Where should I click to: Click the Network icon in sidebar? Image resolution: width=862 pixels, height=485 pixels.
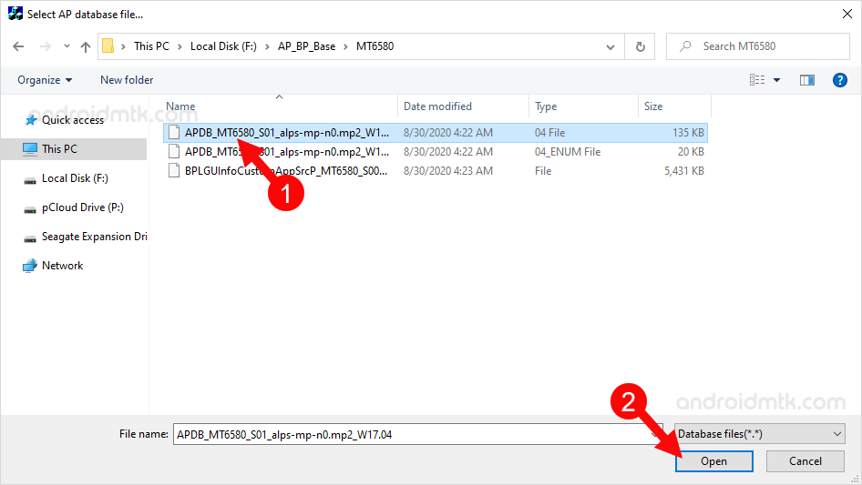(x=30, y=266)
